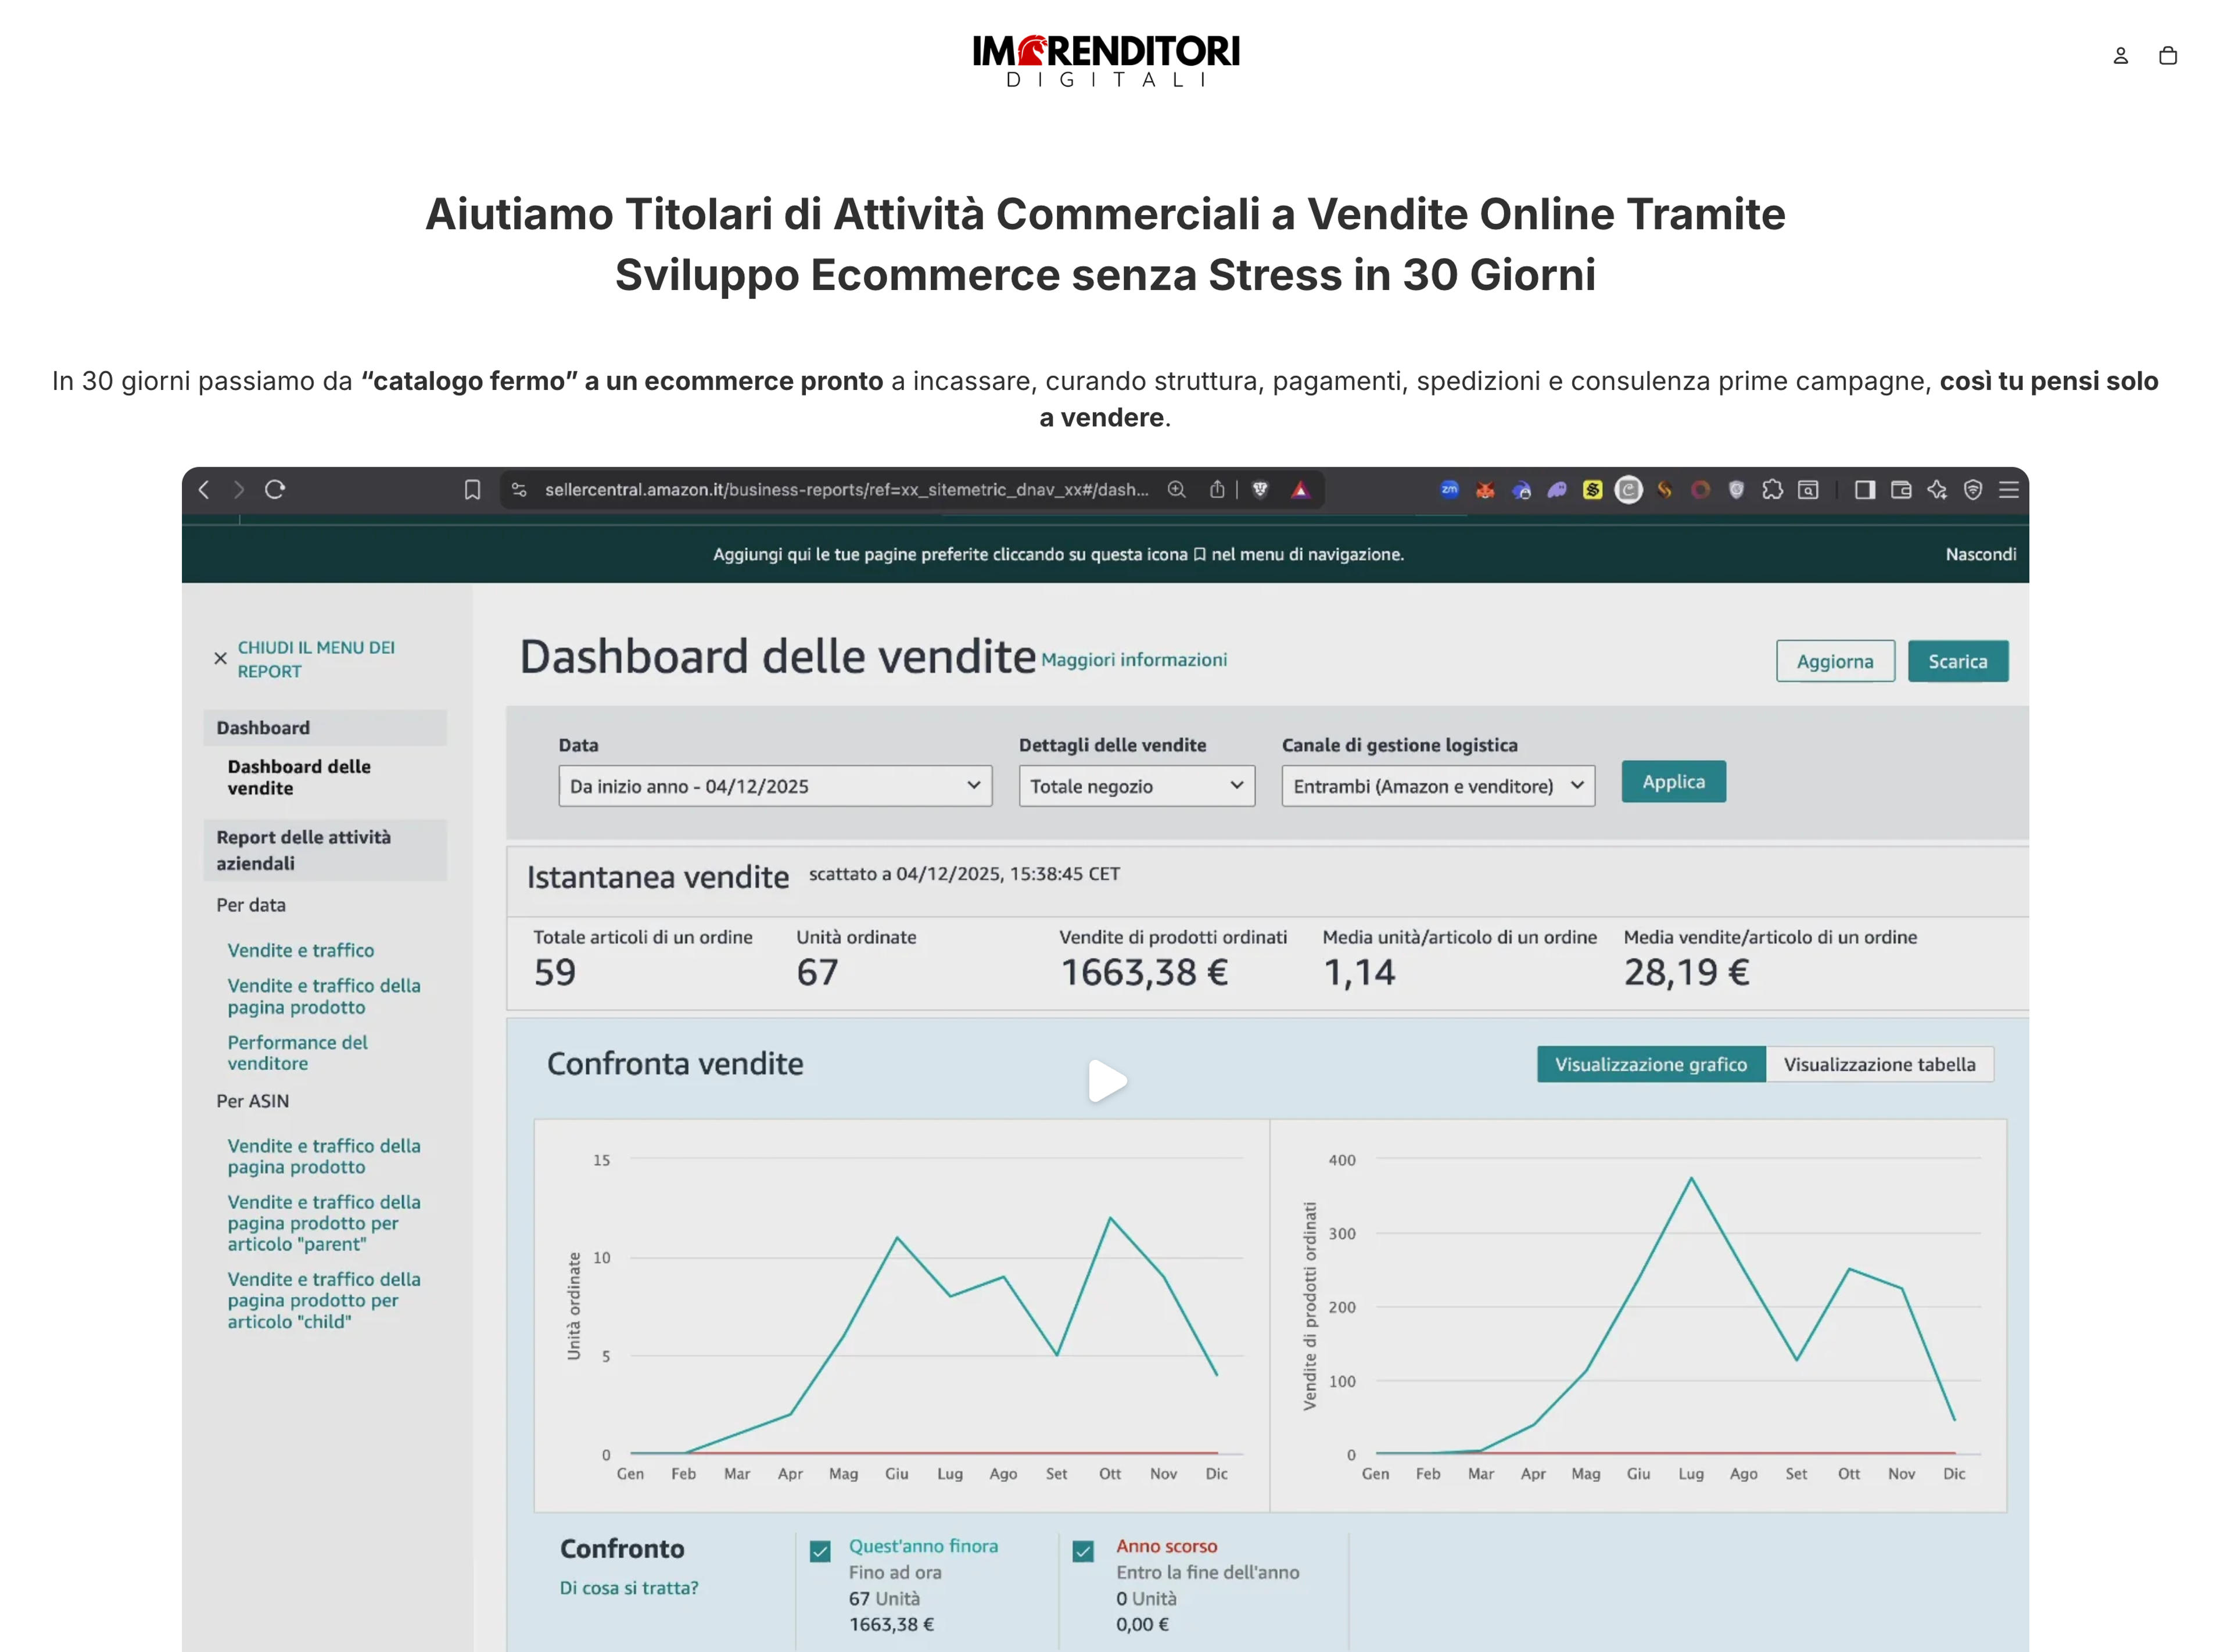This screenshot has width=2231, height=1652.
Task: Open the browser hamburger menu icon
Action: click(2008, 489)
